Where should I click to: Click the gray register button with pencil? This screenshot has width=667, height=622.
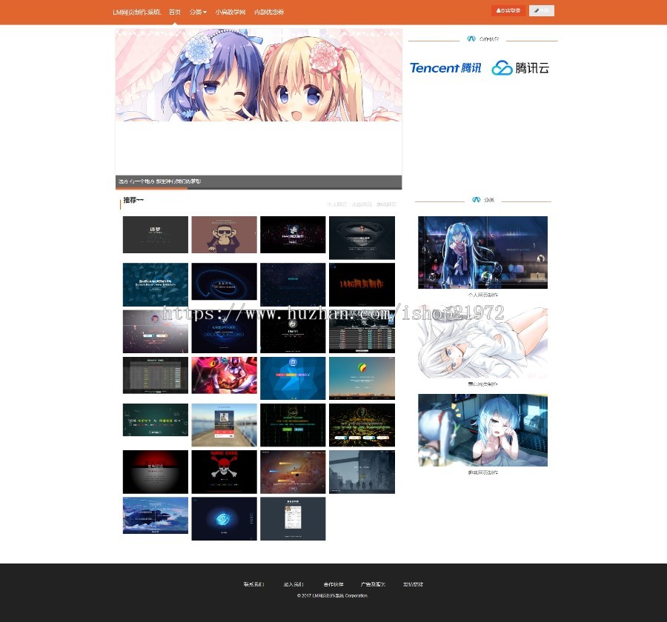(x=542, y=10)
